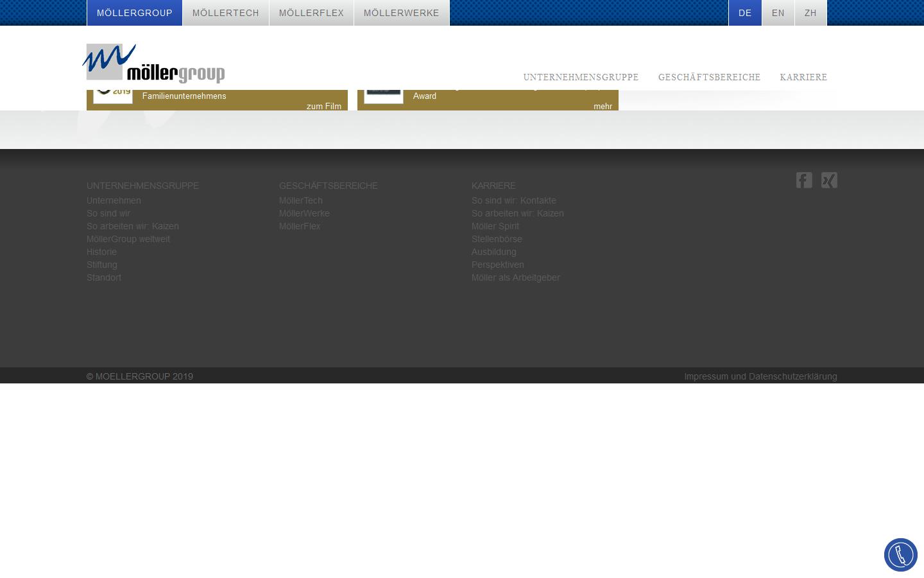This screenshot has height=578, width=924.
Task: Select the MöllerWerke tab
Action: tap(401, 13)
